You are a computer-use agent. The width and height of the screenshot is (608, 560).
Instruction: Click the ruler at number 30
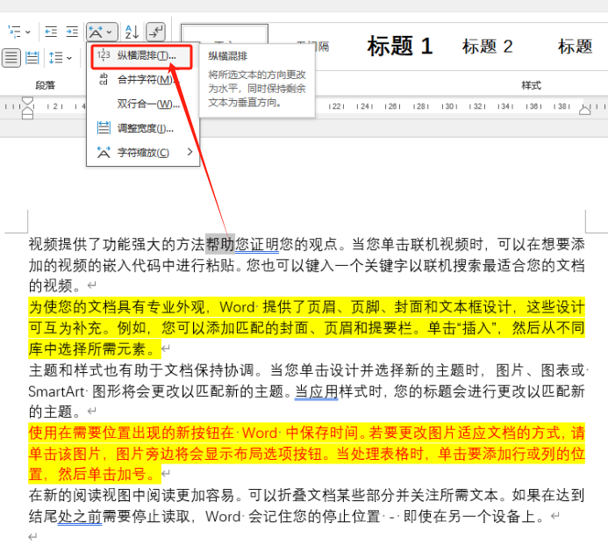point(449,106)
